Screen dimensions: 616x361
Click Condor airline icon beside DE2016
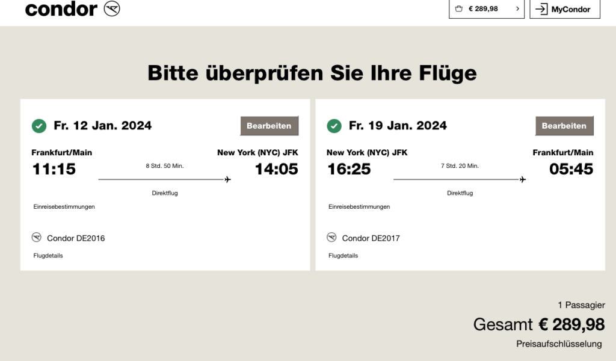[x=37, y=237]
